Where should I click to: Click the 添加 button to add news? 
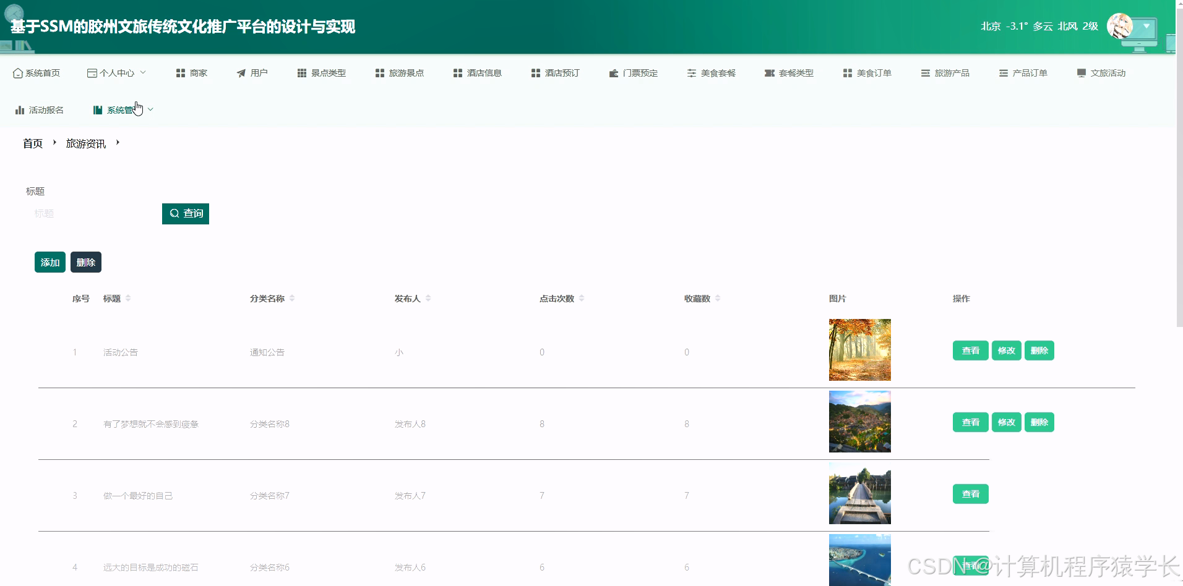49,261
